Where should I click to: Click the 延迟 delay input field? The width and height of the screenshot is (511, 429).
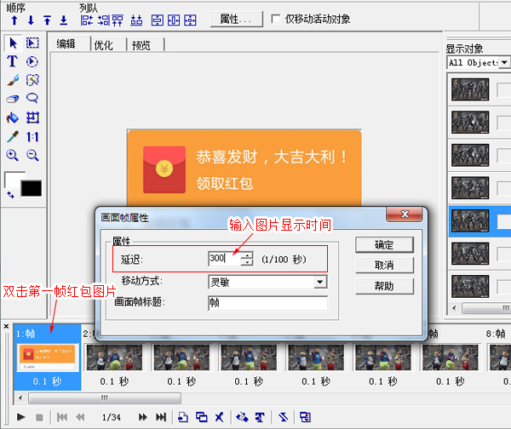point(224,259)
